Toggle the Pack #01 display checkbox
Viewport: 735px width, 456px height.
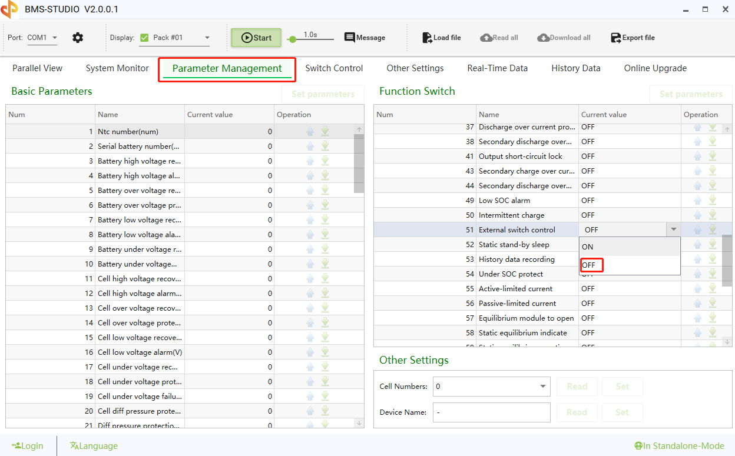click(x=144, y=38)
